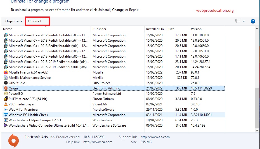Click version 3.2.2110.14001 cell

[x=201, y=115]
